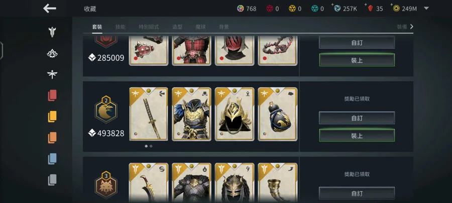The height and width of the screenshot is (203, 452).
Task: Select the Heralds dragonfly faction icon
Action: click(x=52, y=75)
